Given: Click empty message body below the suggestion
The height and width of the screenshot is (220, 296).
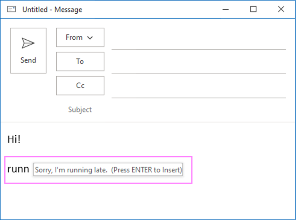Looking at the screenshot, I should pyautogui.click(x=148, y=201).
